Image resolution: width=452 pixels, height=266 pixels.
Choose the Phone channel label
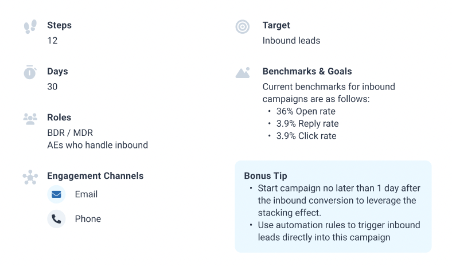88,219
